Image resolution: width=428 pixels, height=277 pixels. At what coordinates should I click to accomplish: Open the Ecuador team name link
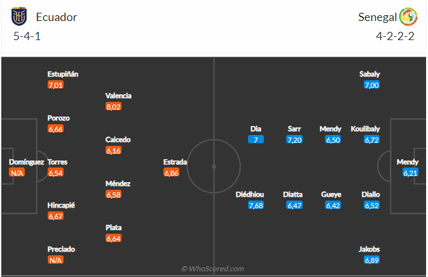[x=56, y=17]
